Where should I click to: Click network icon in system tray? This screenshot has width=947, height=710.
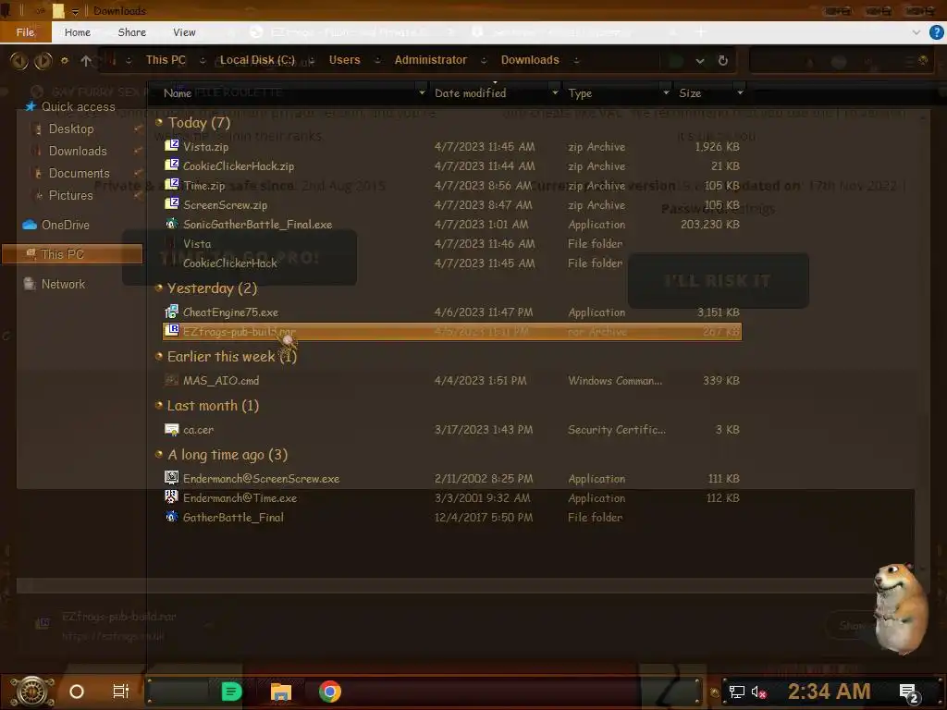[x=736, y=692]
